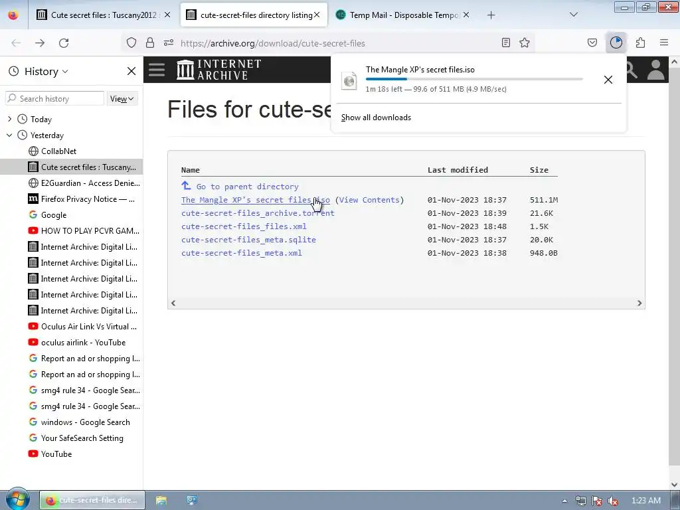Click the Firefox taskbar window button

[92, 501]
